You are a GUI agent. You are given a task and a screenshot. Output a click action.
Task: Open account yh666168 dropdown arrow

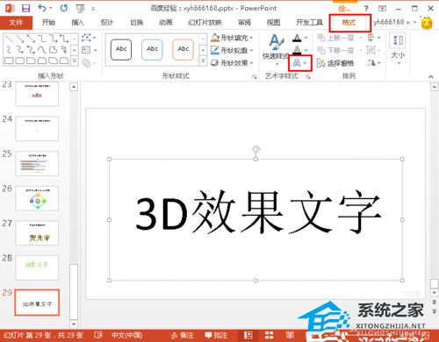414,23
